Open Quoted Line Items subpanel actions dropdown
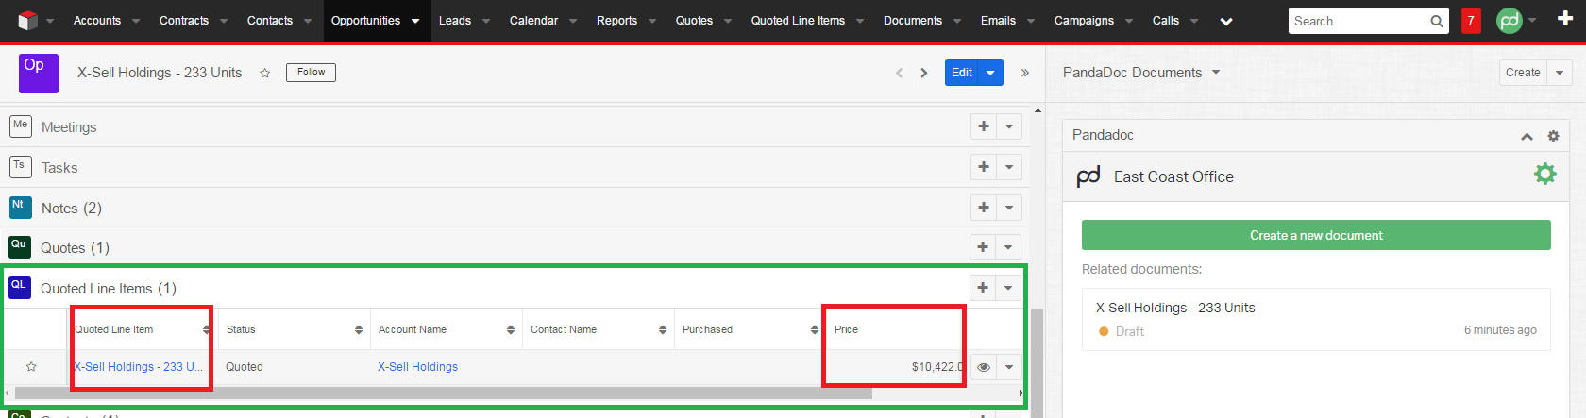Screen dimensions: 1586x418 pyautogui.click(x=1009, y=288)
